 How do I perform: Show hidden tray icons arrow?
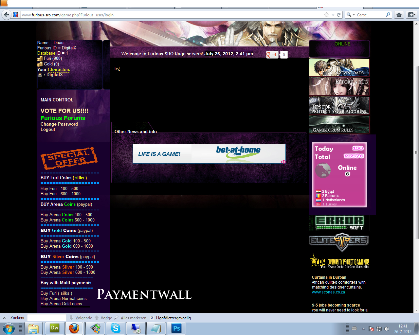click(363, 329)
